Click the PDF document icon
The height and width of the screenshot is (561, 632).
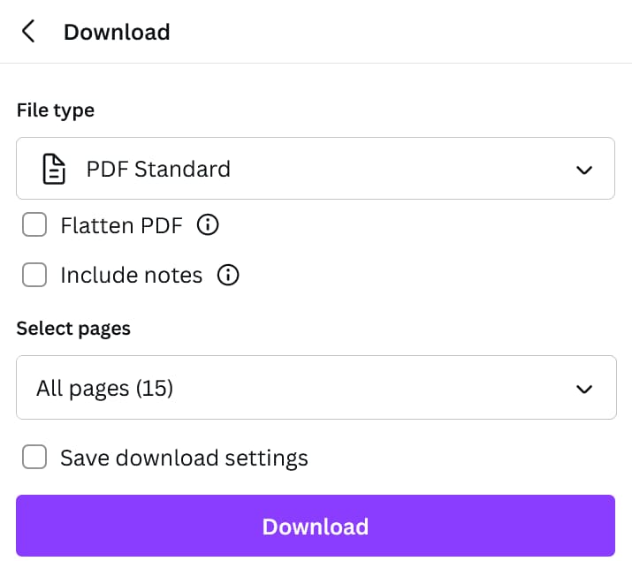[x=55, y=169]
